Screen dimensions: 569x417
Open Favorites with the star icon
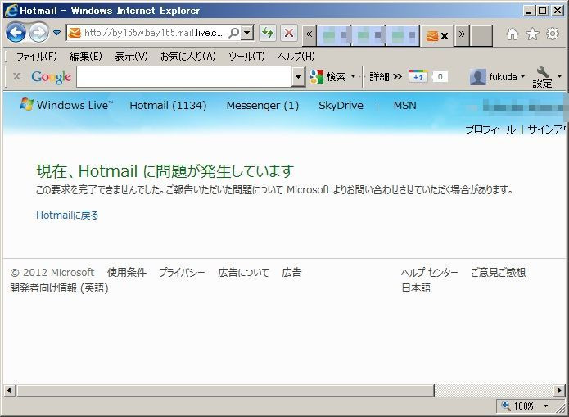532,34
